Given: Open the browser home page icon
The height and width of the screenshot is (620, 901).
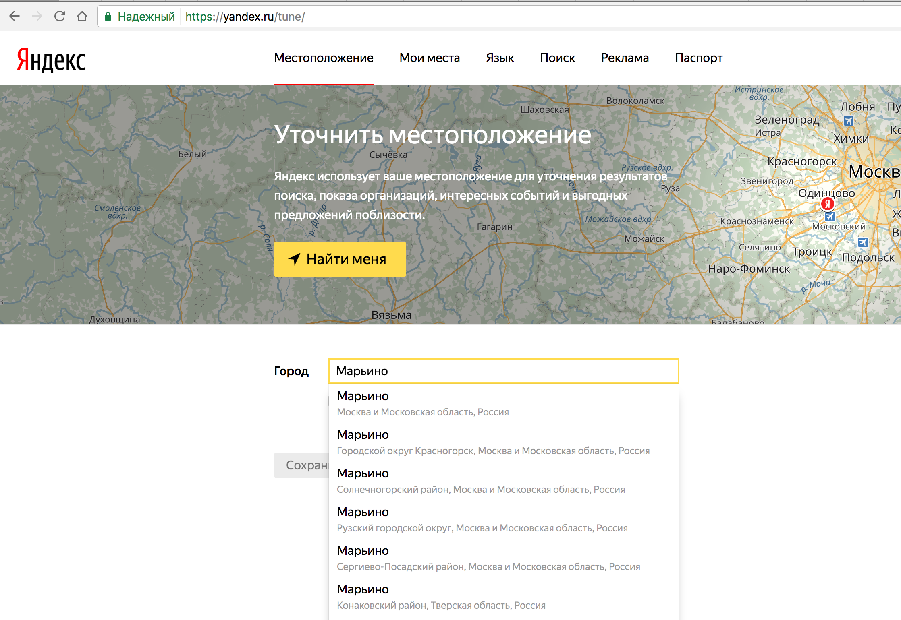Looking at the screenshot, I should click(x=82, y=17).
